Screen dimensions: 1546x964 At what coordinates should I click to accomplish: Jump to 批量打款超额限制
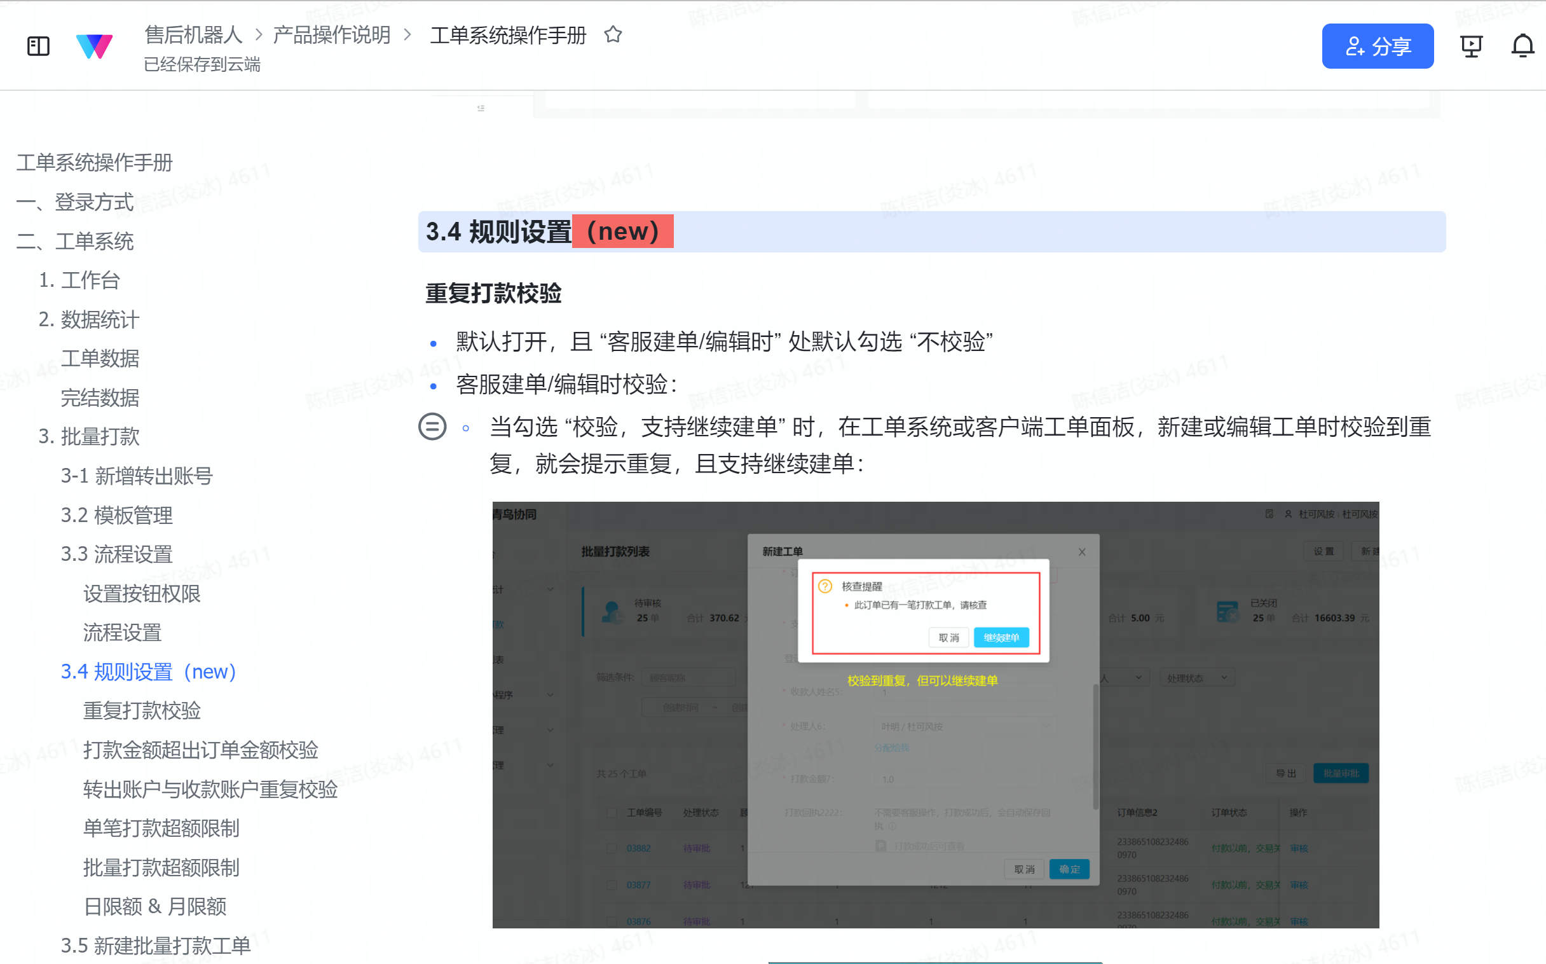coord(161,869)
